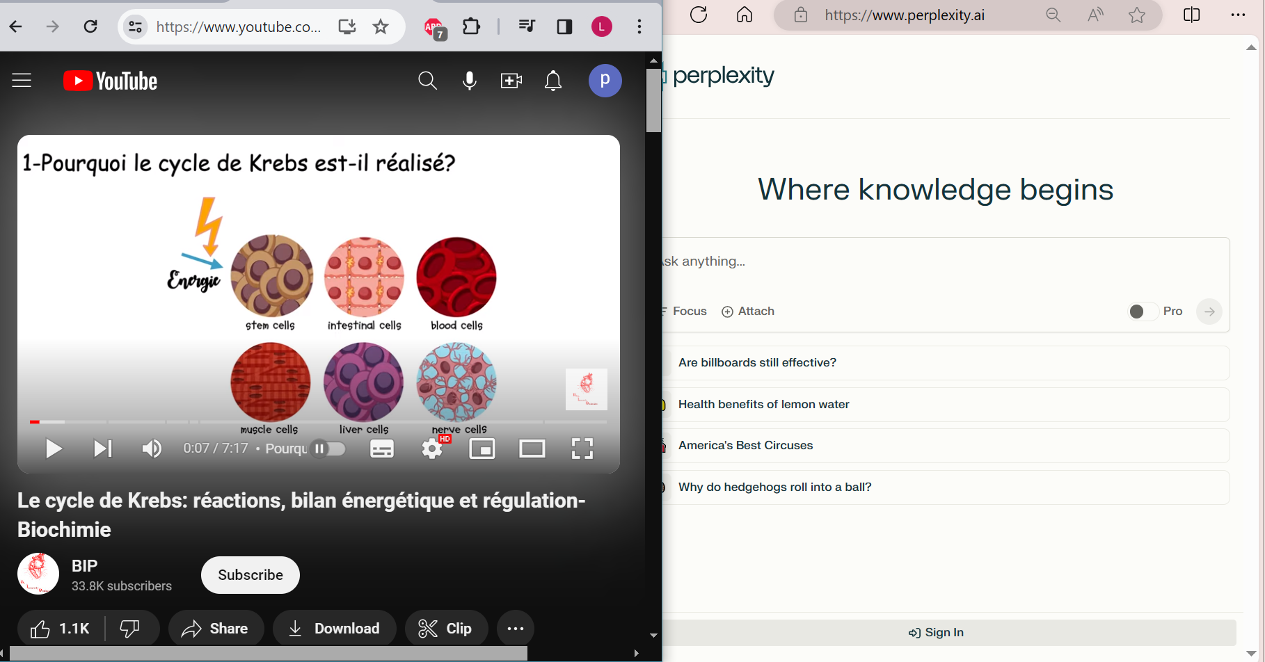Sign In to Perplexity
1265x662 pixels.
pyautogui.click(x=949, y=633)
